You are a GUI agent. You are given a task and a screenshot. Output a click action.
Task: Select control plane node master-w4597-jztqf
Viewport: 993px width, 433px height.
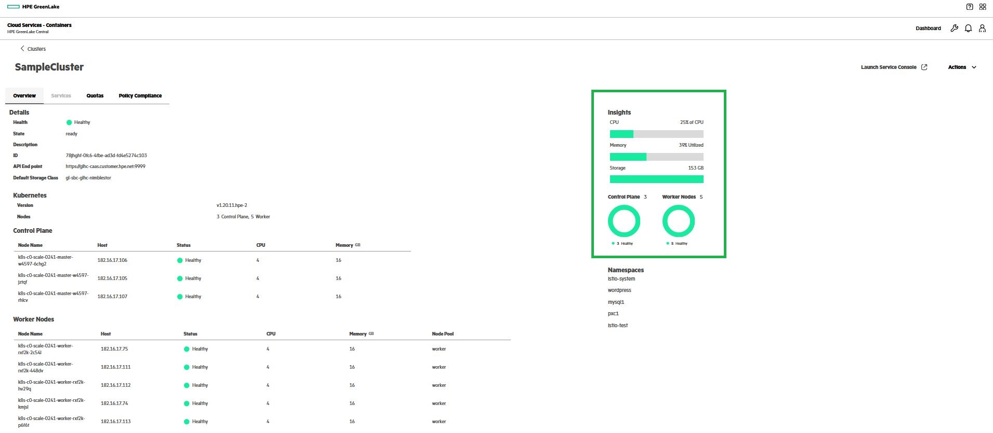[x=53, y=278]
